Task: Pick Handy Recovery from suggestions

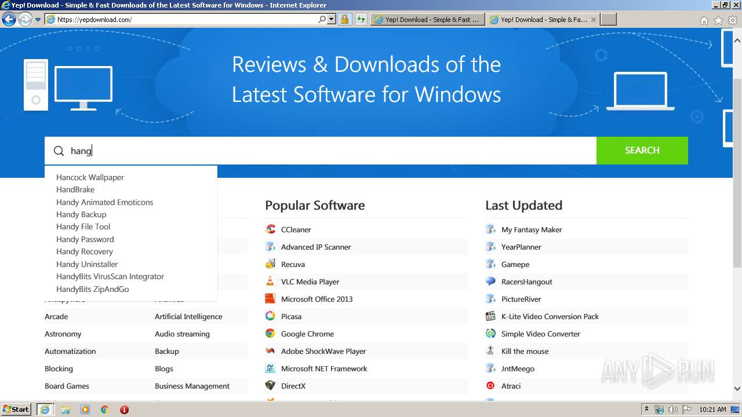Action: [85, 251]
